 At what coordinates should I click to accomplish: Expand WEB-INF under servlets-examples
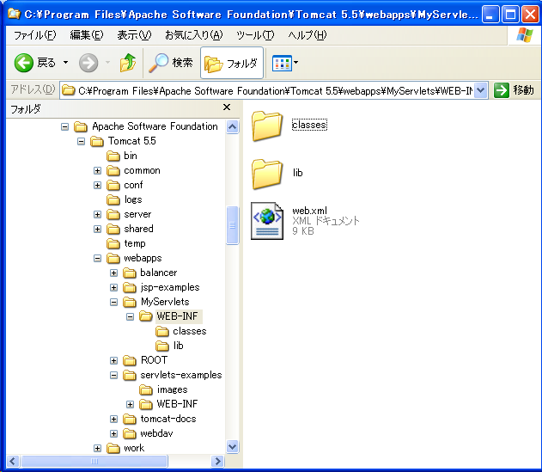tap(130, 404)
